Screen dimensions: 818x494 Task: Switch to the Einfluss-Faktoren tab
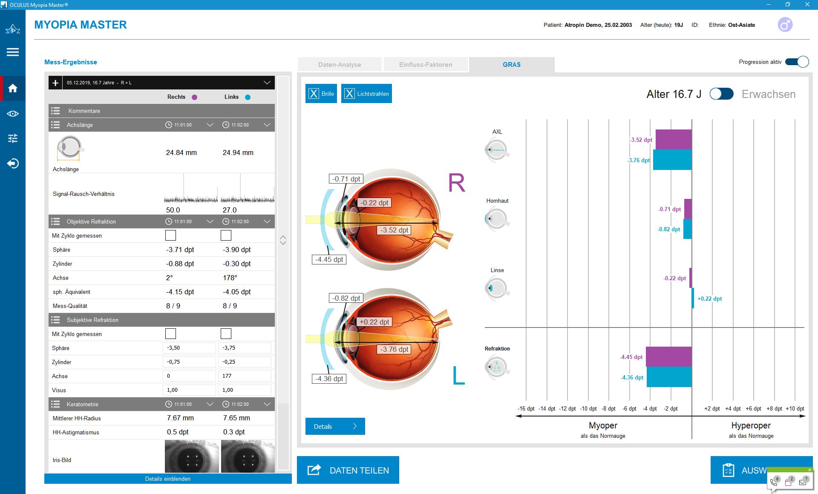(x=426, y=64)
